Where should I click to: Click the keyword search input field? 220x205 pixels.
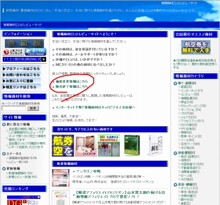tap(14, 108)
